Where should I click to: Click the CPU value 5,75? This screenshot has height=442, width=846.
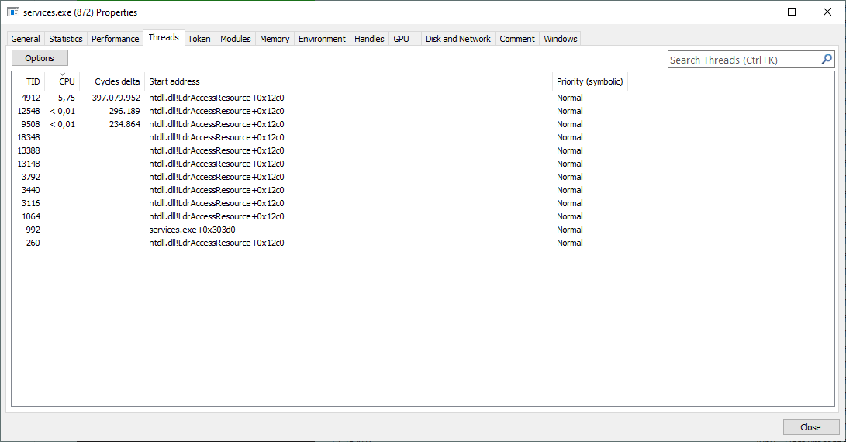(x=67, y=98)
